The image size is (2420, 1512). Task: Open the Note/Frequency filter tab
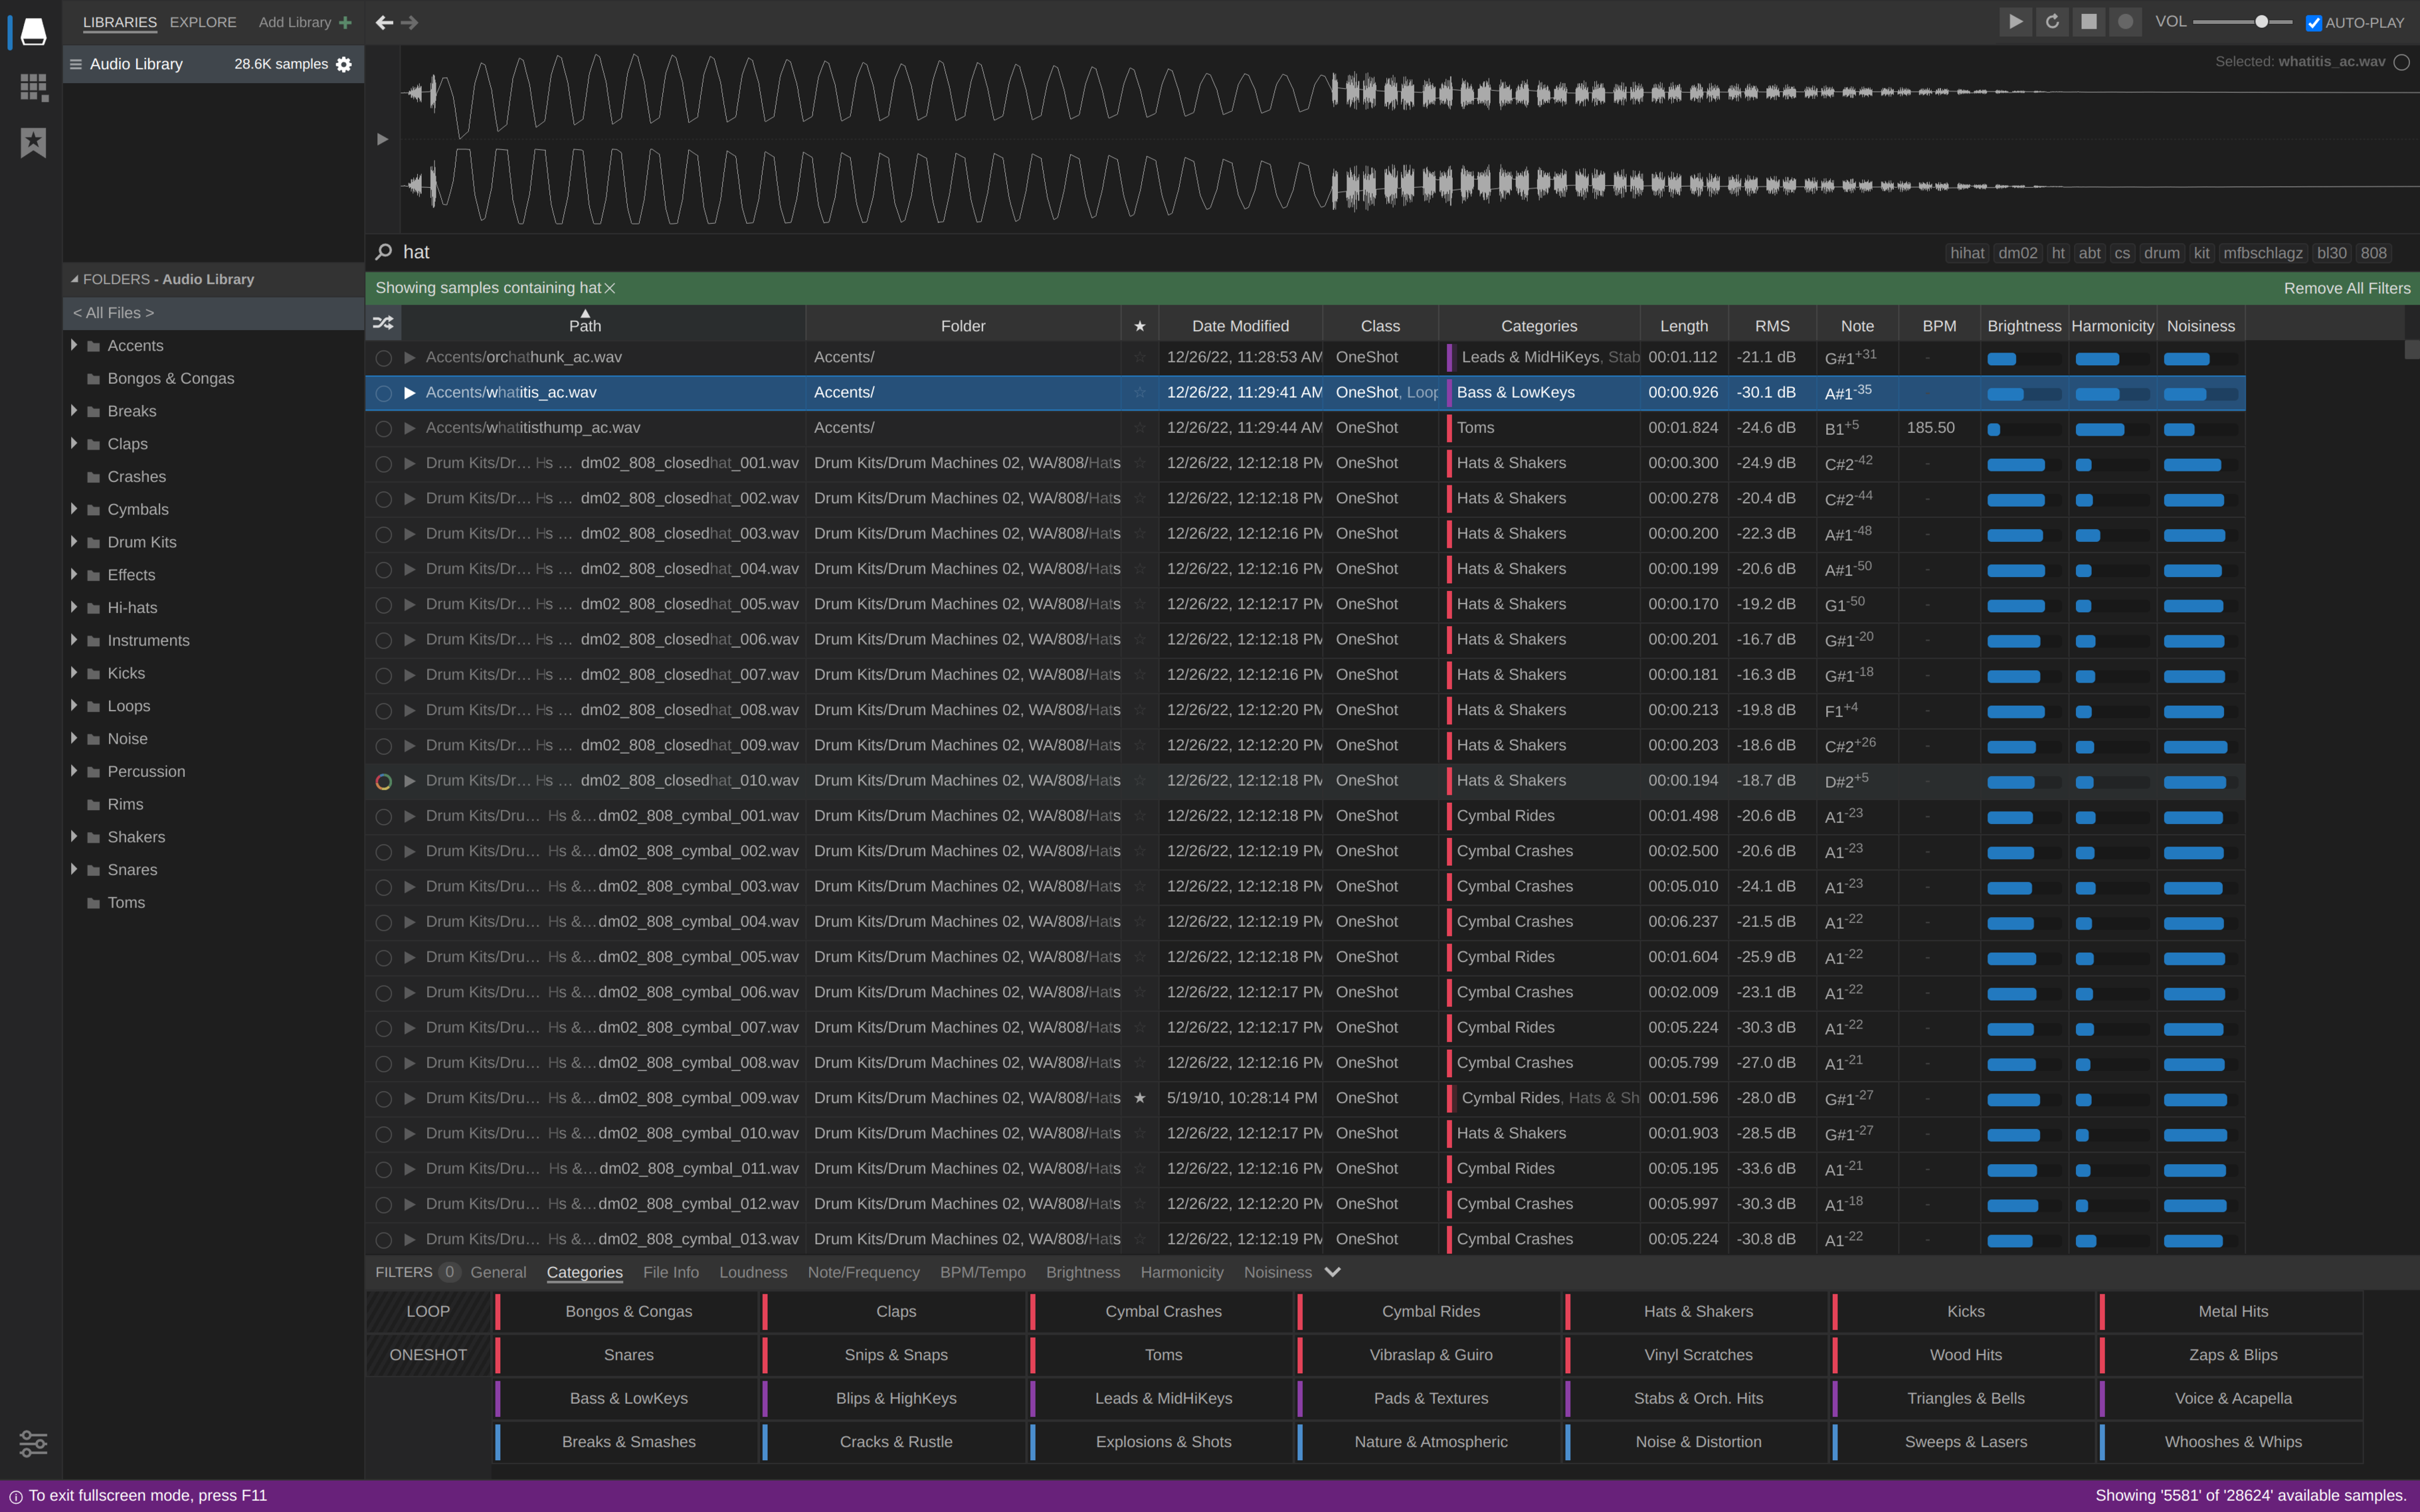[864, 1272]
